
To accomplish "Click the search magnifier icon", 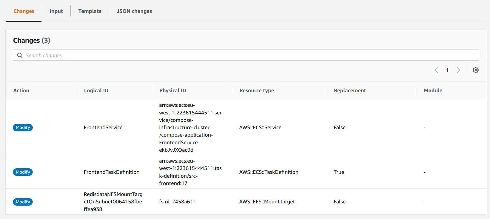I will click(20, 55).
